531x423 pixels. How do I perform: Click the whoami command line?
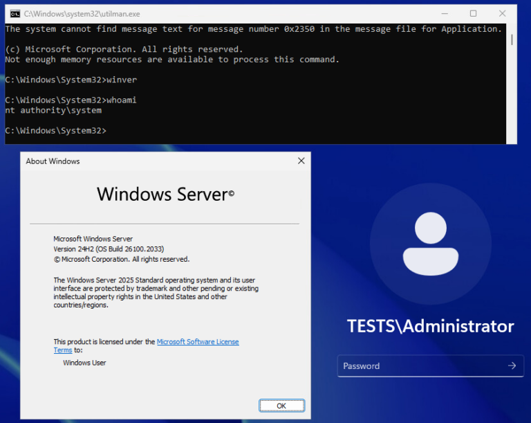[x=71, y=100]
